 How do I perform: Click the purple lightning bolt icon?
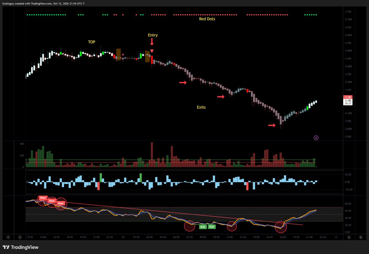(x=316, y=137)
